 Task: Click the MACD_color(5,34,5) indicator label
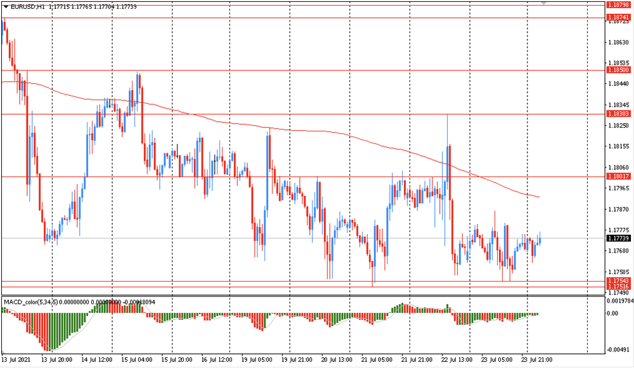pyautogui.click(x=30, y=302)
